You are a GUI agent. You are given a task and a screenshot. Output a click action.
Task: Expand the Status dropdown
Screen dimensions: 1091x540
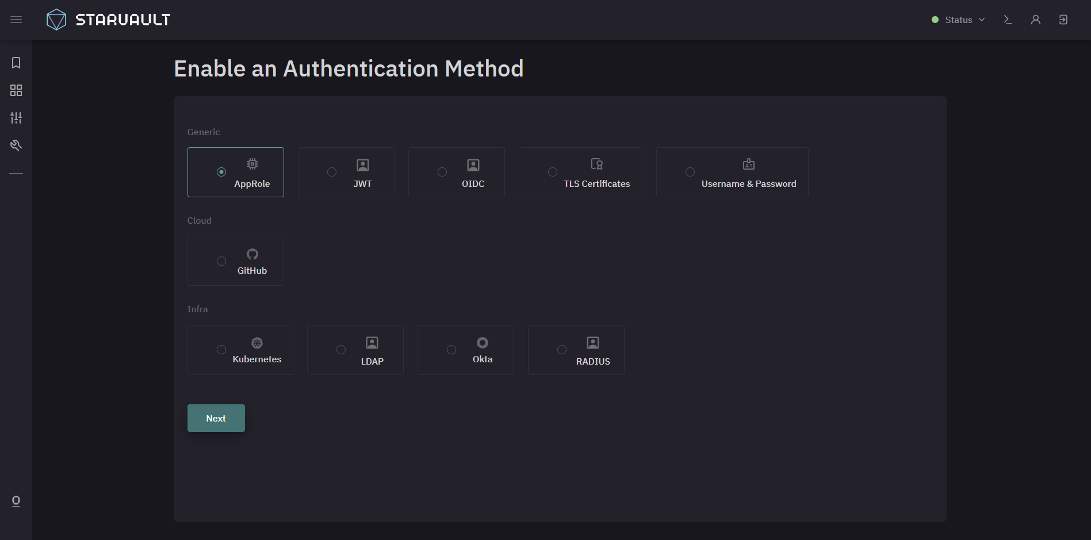958,20
